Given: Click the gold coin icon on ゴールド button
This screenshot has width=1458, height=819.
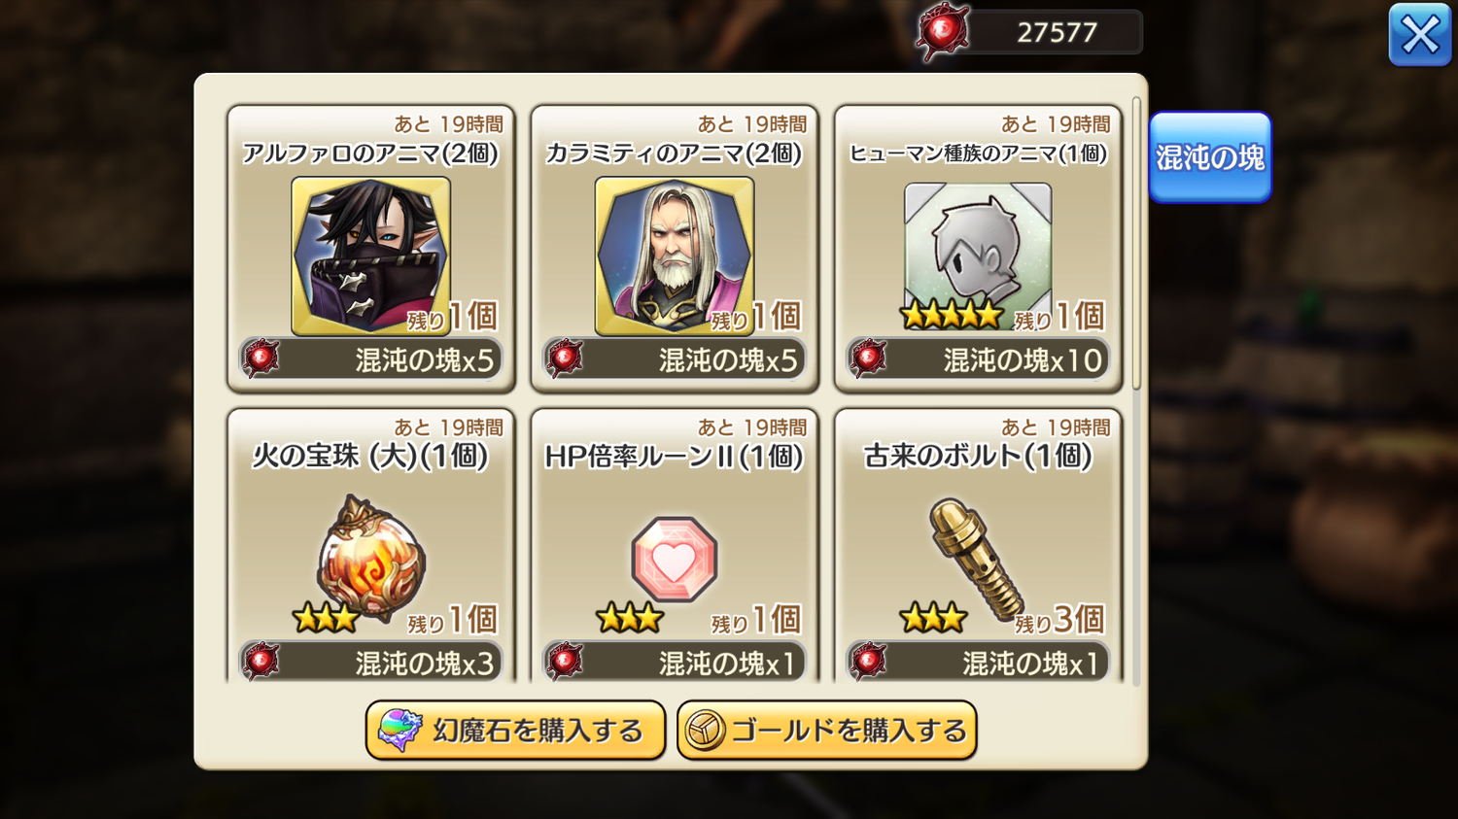Looking at the screenshot, I should tap(705, 731).
